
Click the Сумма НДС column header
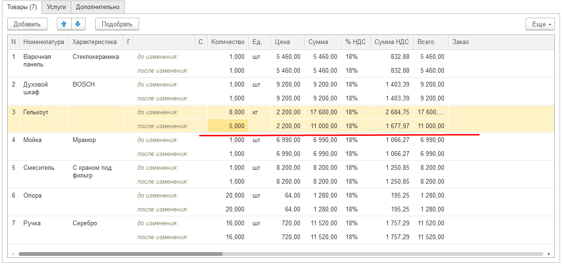click(x=392, y=42)
